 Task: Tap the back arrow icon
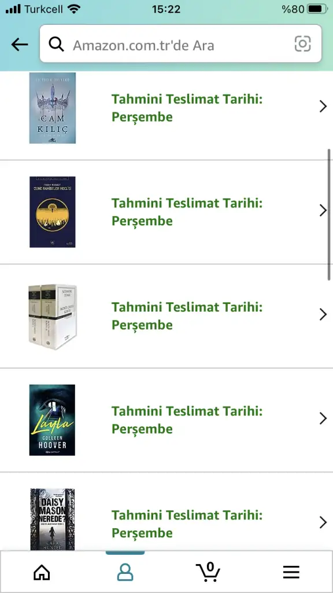(20, 45)
